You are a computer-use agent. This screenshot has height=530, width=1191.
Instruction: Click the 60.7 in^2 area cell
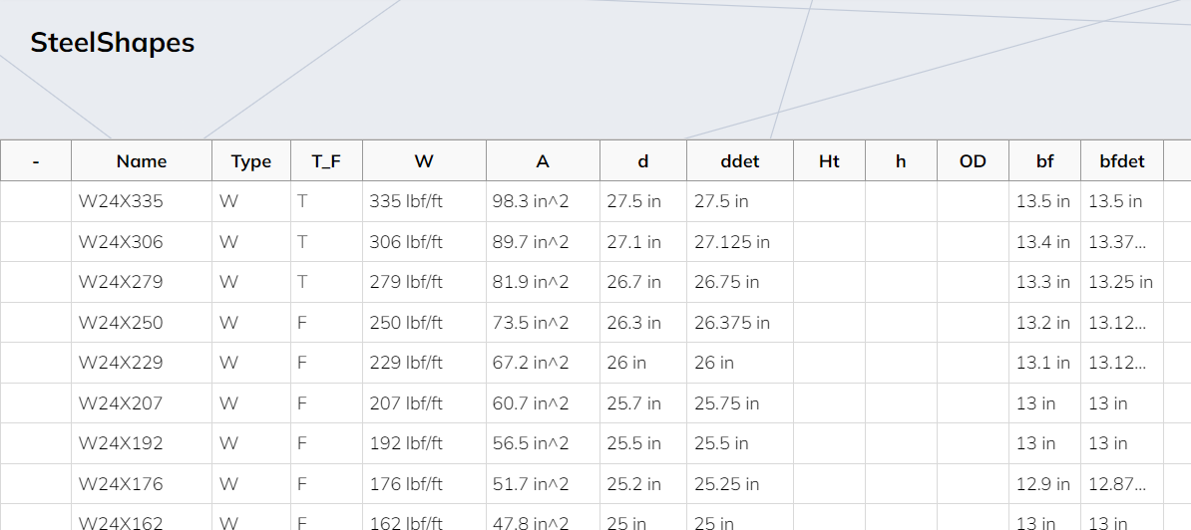(543, 403)
